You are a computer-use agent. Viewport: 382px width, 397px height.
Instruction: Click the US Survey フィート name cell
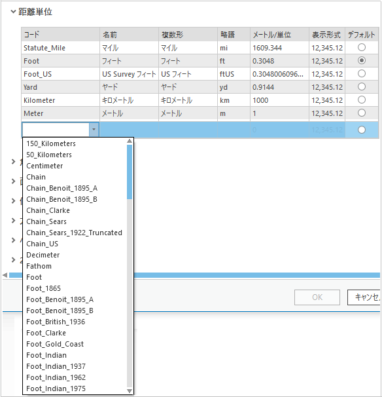130,74
